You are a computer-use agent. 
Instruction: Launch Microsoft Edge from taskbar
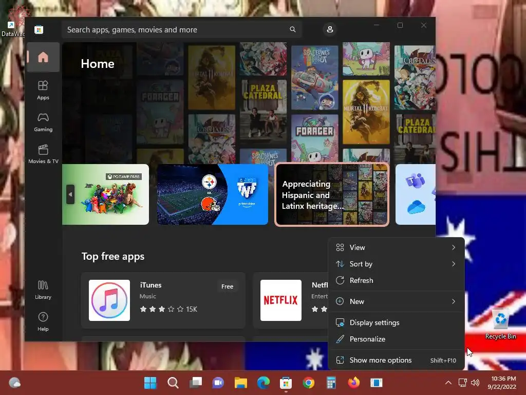[x=264, y=383]
